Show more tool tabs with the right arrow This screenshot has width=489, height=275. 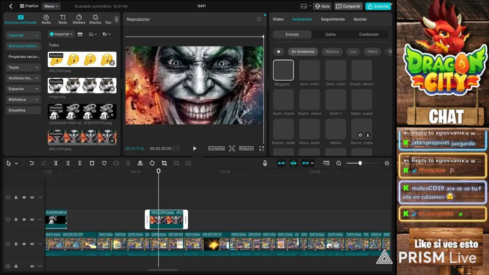pos(117,19)
